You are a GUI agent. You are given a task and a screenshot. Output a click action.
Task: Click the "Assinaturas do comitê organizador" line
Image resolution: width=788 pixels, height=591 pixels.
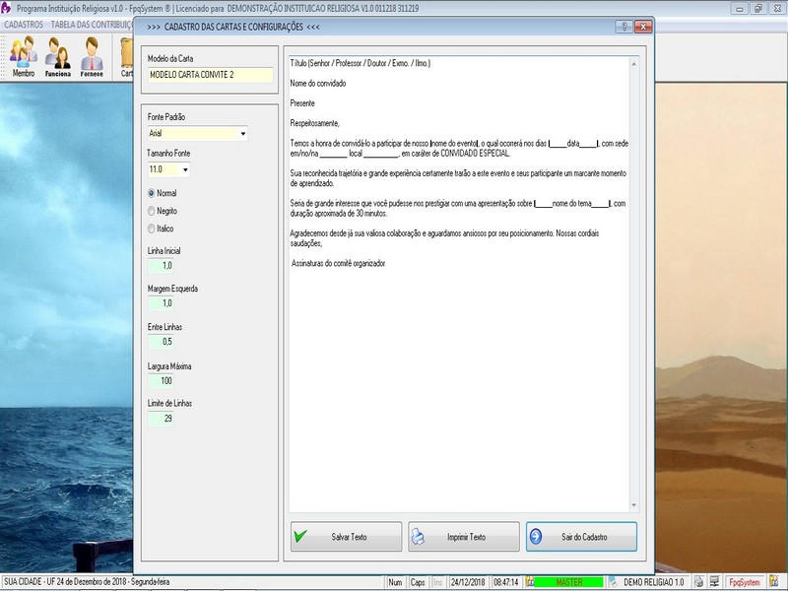(x=338, y=263)
